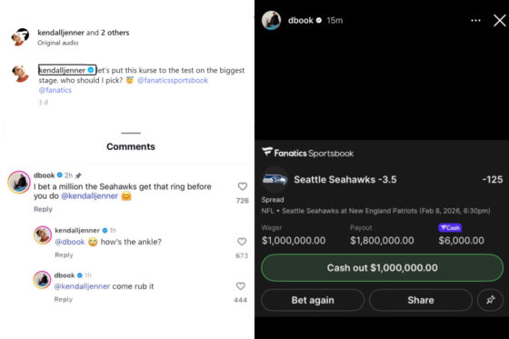
Task: Like dbook's "come rub it" reply
Action: coord(241,286)
